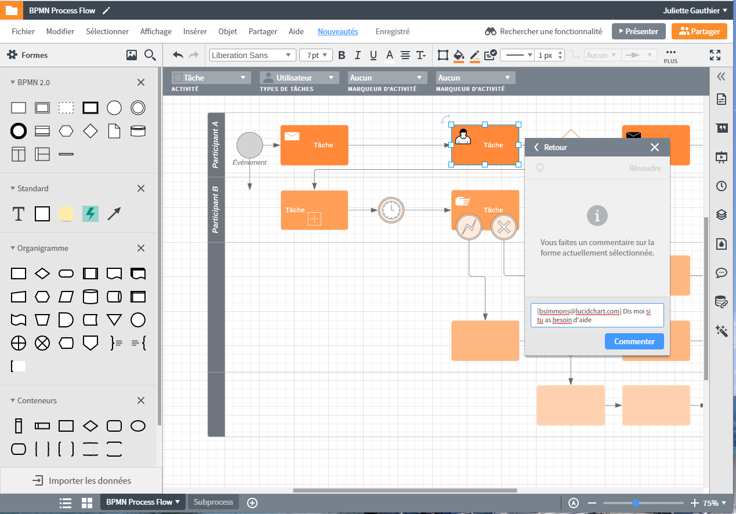Toggle italic formatting

coord(357,55)
